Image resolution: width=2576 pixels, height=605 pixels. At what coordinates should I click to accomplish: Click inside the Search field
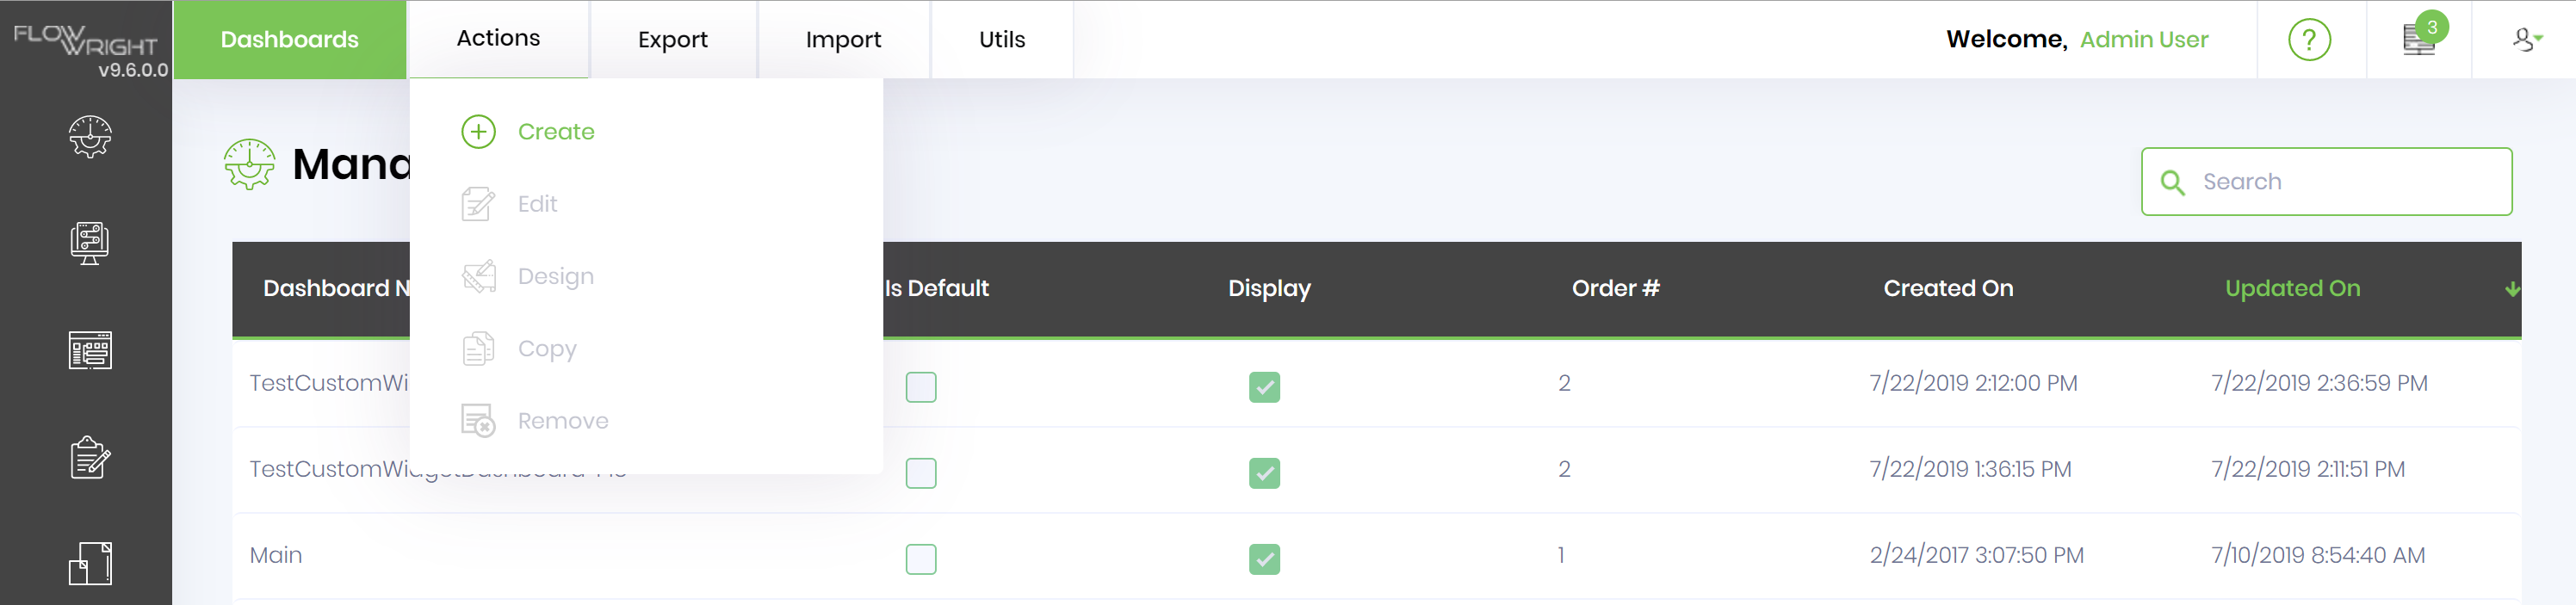tap(2325, 181)
